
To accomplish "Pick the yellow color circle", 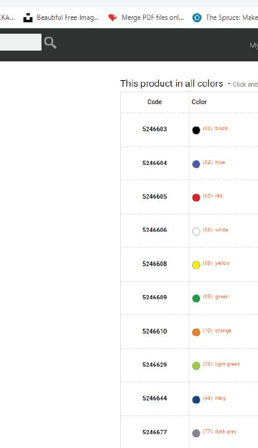I will (196, 265).
